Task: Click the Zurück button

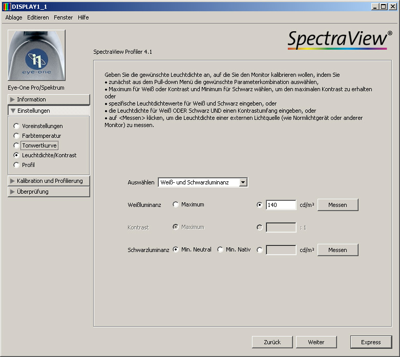Action: pyautogui.click(x=272, y=342)
